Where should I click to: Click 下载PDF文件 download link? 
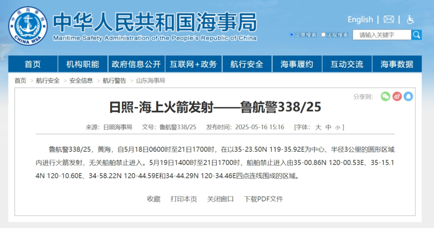263,199
